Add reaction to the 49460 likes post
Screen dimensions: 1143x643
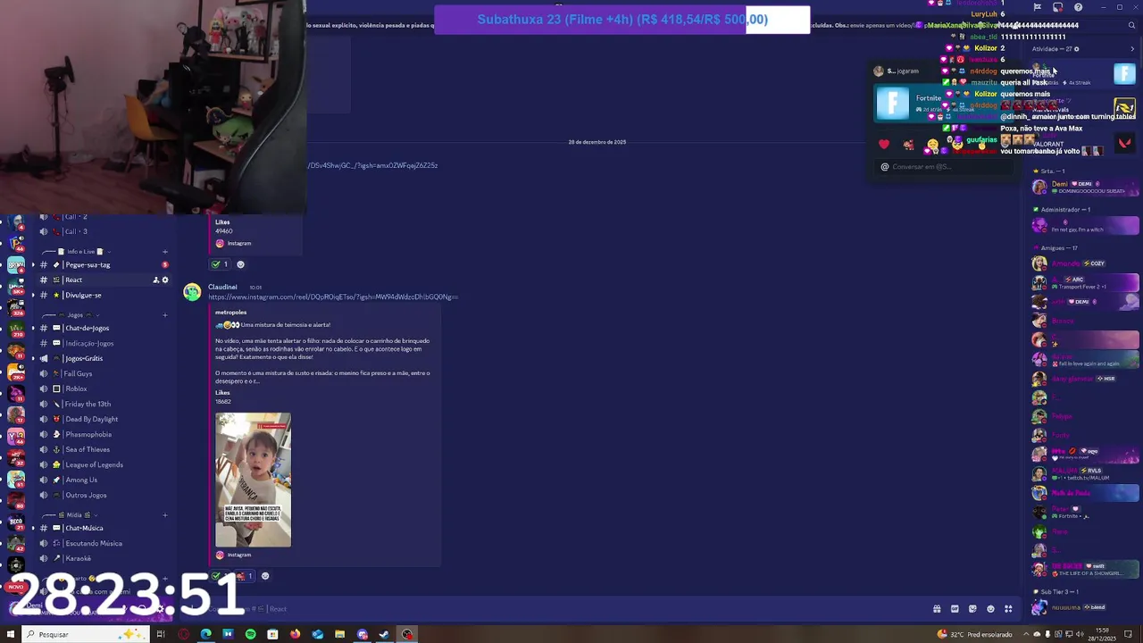click(240, 264)
